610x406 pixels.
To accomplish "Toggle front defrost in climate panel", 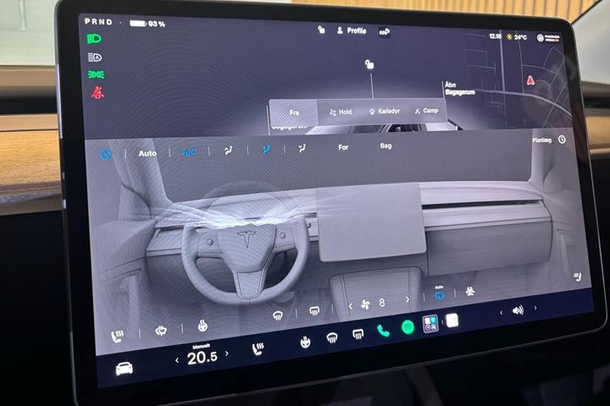I will pos(277,315).
